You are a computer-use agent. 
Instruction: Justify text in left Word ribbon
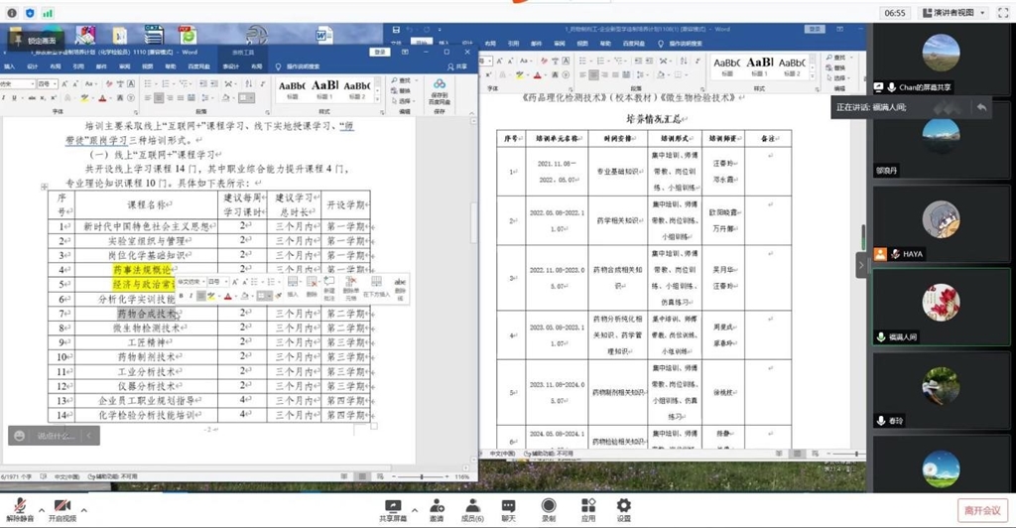(181, 98)
